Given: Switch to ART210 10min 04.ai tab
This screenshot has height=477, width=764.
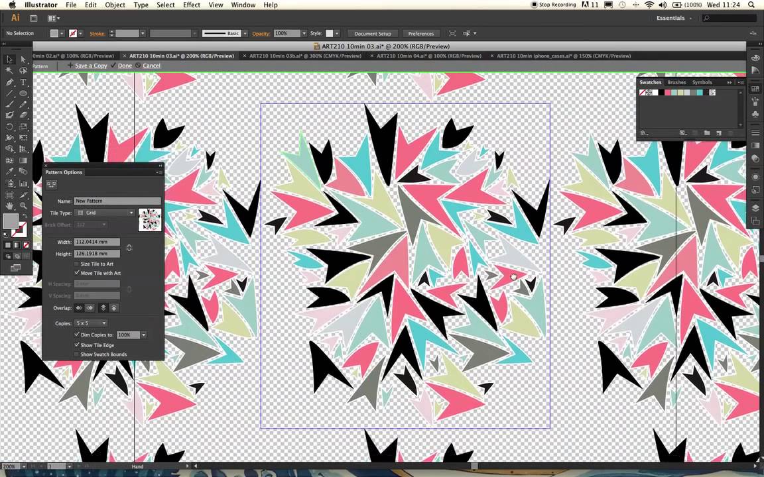Looking at the screenshot, I should [x=428, y=56].
